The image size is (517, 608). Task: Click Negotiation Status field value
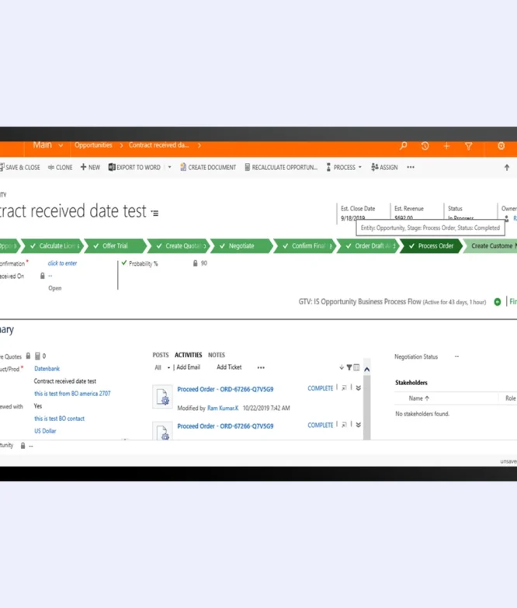[457, 356]
